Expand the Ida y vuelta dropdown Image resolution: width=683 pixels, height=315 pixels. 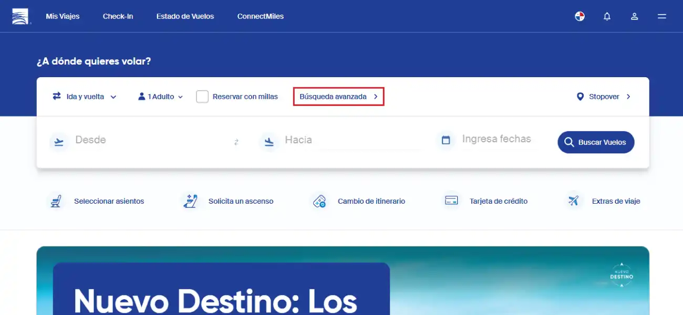click(x=84, y=97)
